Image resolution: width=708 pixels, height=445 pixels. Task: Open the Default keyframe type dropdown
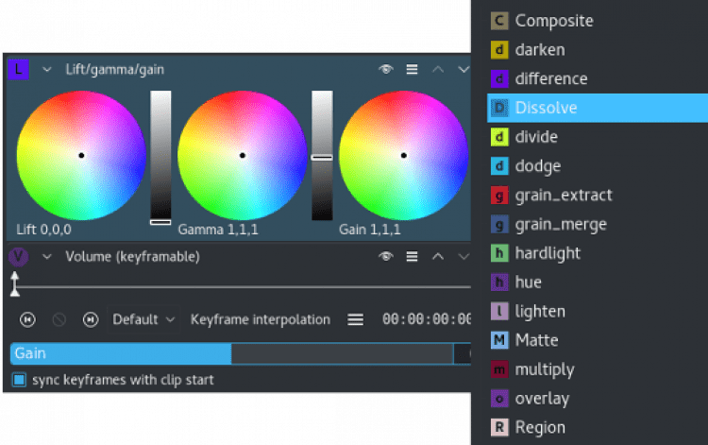tap(143, 319)
